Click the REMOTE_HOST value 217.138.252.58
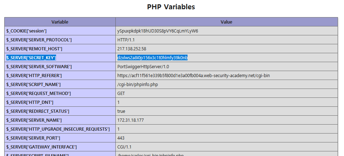Viewport: 344px width, 156px height. coord(131,49)
